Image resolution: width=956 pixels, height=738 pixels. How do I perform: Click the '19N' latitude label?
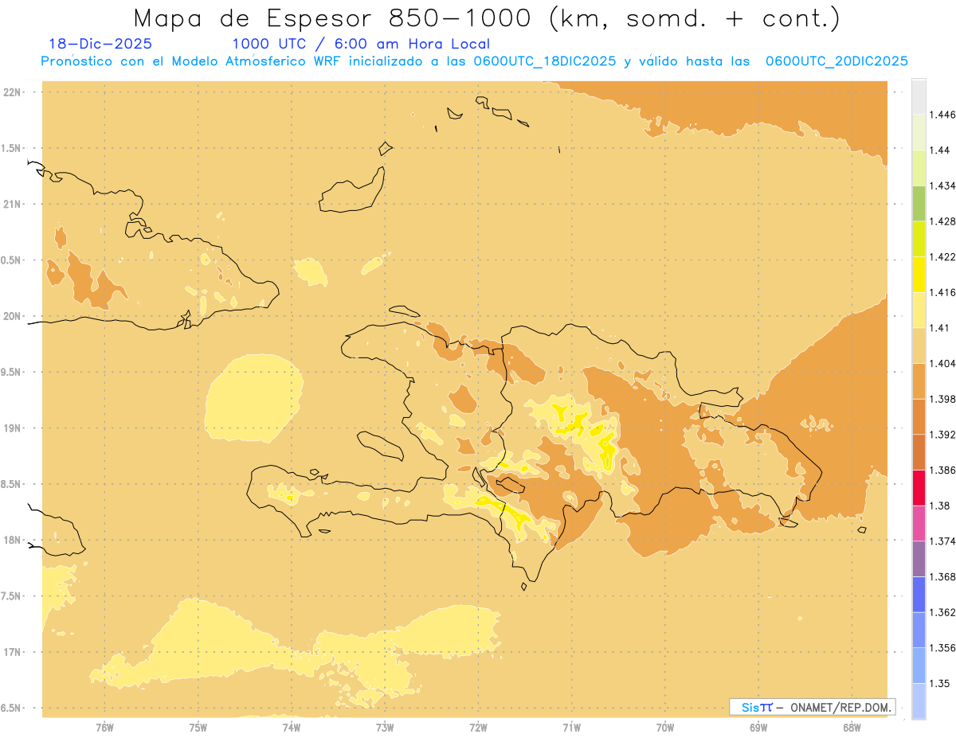tap(13, 428)
